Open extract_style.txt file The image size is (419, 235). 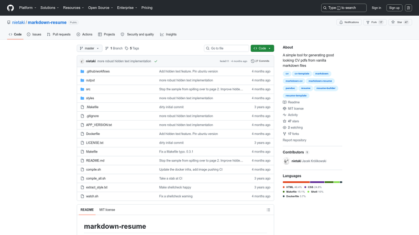[97, 187]
